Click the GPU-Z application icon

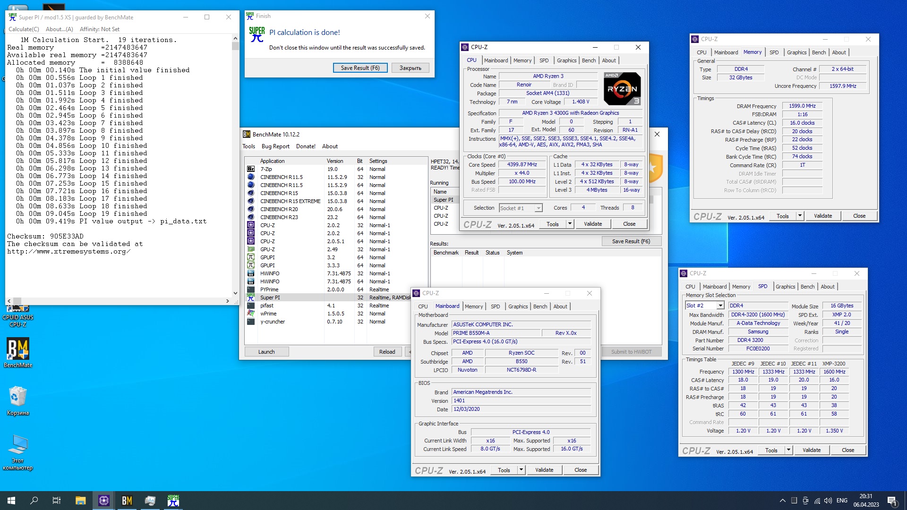[251, 249]
